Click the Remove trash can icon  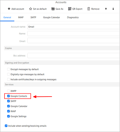[89, 9]
